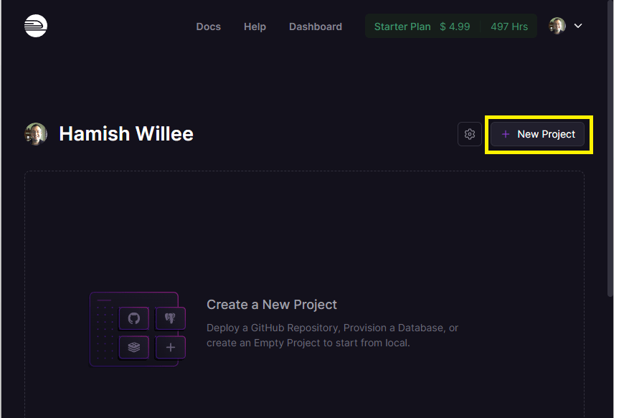Image resolution: width=629 pixels, height=418 pixels.
Task: Click the plus icon inside New Project button
Action: [506, 134]
